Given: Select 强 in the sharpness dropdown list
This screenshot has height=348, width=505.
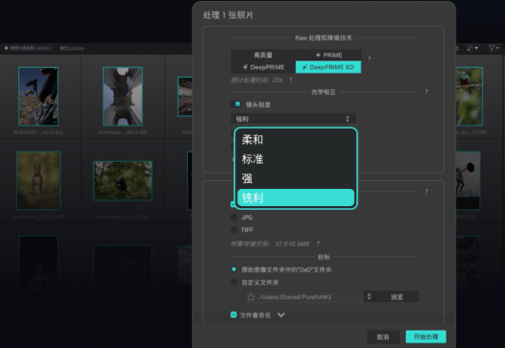Looking at the screenshot, I should click(296, 178).
